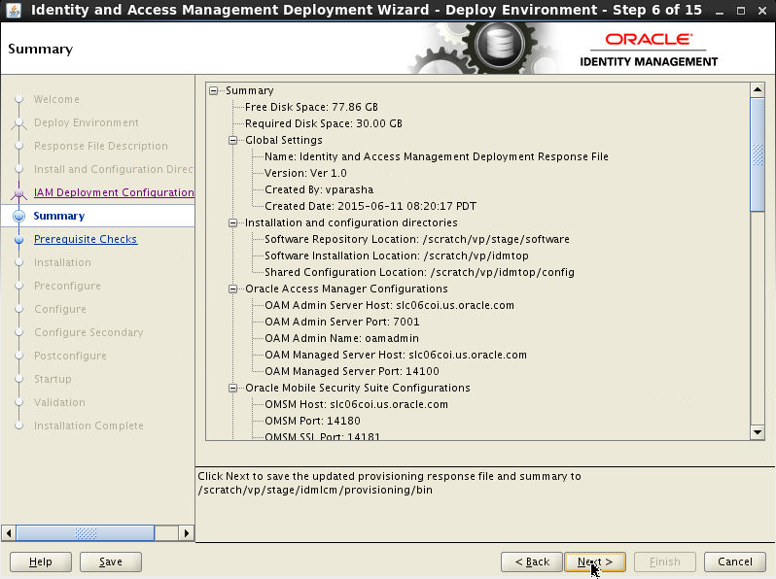Image resolution: width=776 pixels, height=579 pixels.
Task: Collapse Oracle Mobile Security Suite Configurations node
Action: (232, 388)
